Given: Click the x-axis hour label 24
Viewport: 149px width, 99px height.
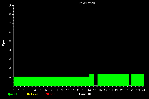Looking at the screenshot, I should click(x=143, y=90).
